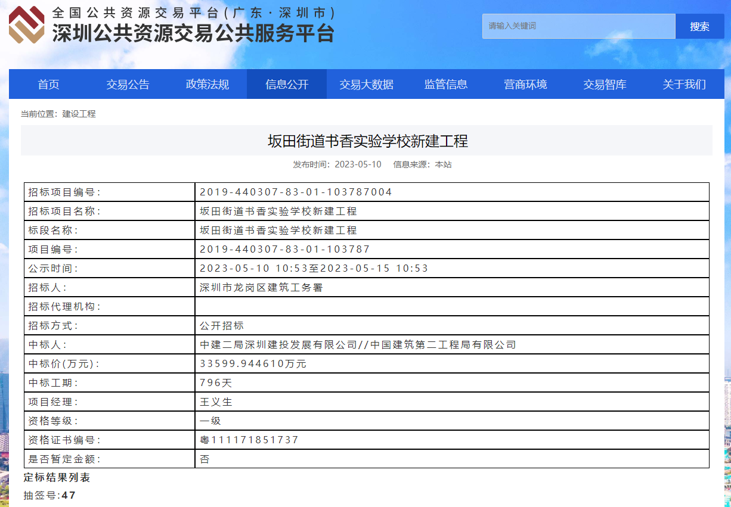
Task: Go to 交易智库 section
Action: point(605,84)
